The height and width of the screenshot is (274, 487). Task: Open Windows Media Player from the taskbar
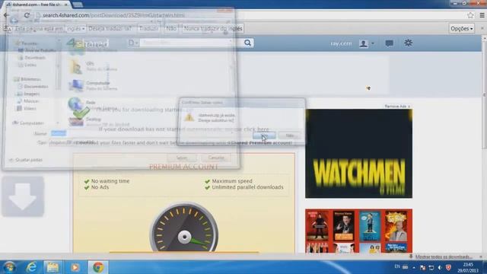[75, 267]
